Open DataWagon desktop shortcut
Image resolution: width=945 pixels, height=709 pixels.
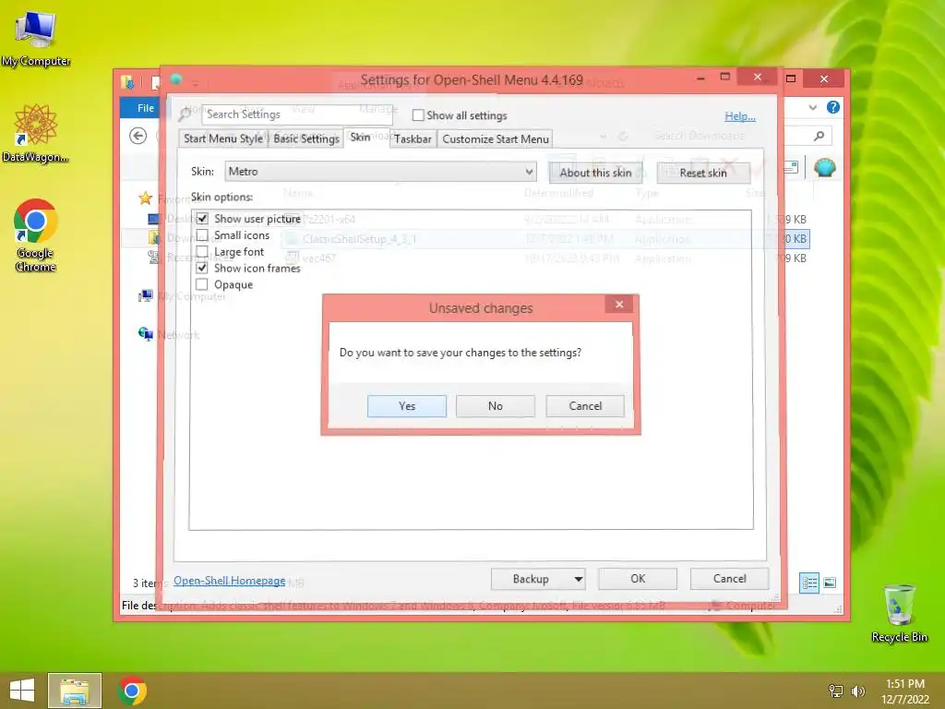point(36,134)
